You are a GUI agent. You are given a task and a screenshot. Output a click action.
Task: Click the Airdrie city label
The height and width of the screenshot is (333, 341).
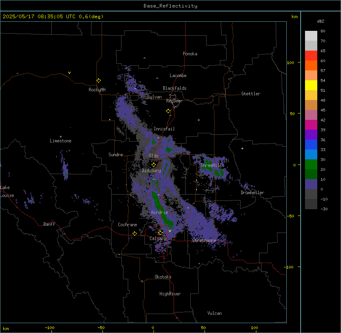coord(159,212)
